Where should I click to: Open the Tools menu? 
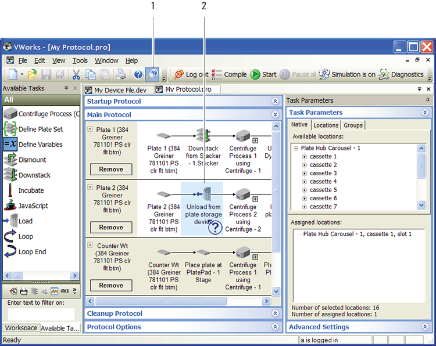pyautogui.click(x=80, y=60)
